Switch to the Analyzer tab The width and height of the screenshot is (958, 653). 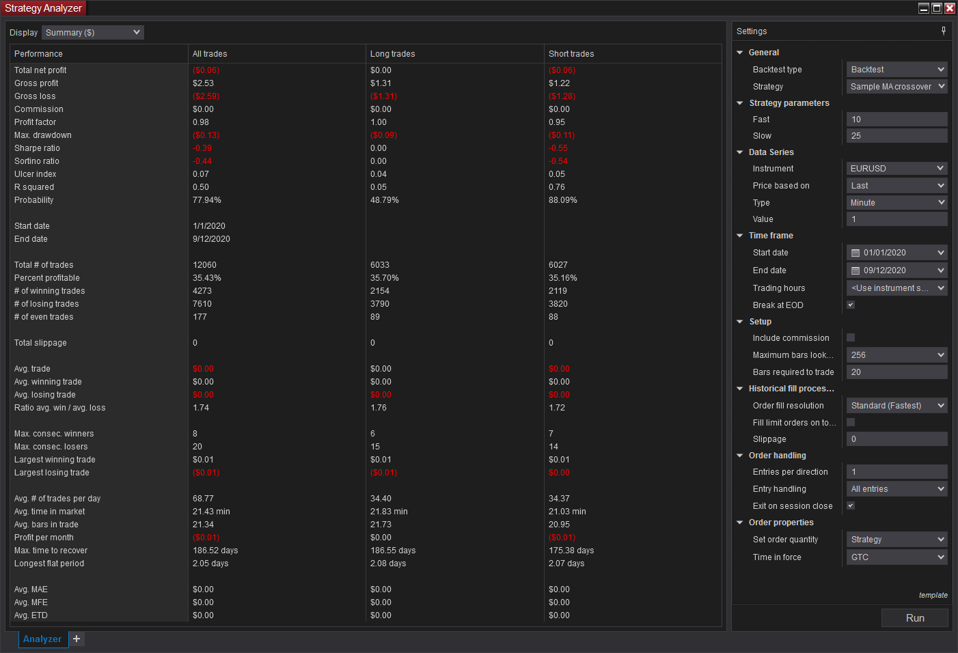click(x=42, y=639)
